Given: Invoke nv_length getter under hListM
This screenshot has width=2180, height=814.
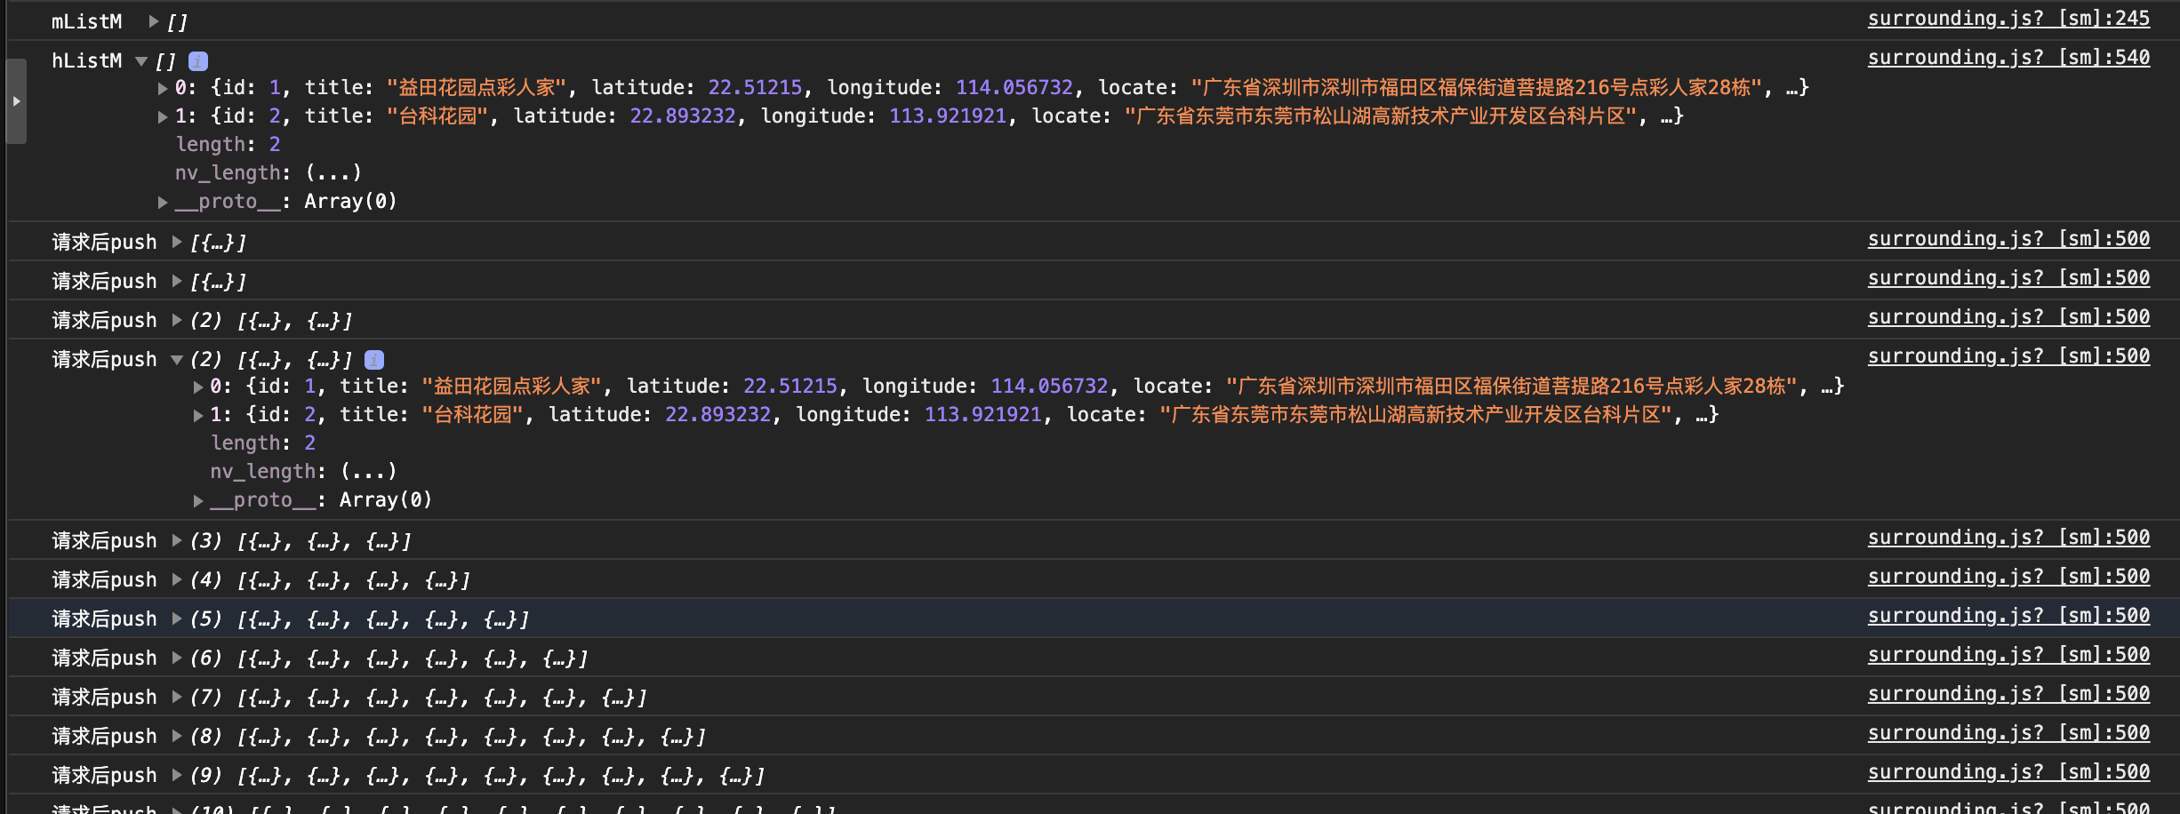Looking at the screenshot, I should click(333, 172).
